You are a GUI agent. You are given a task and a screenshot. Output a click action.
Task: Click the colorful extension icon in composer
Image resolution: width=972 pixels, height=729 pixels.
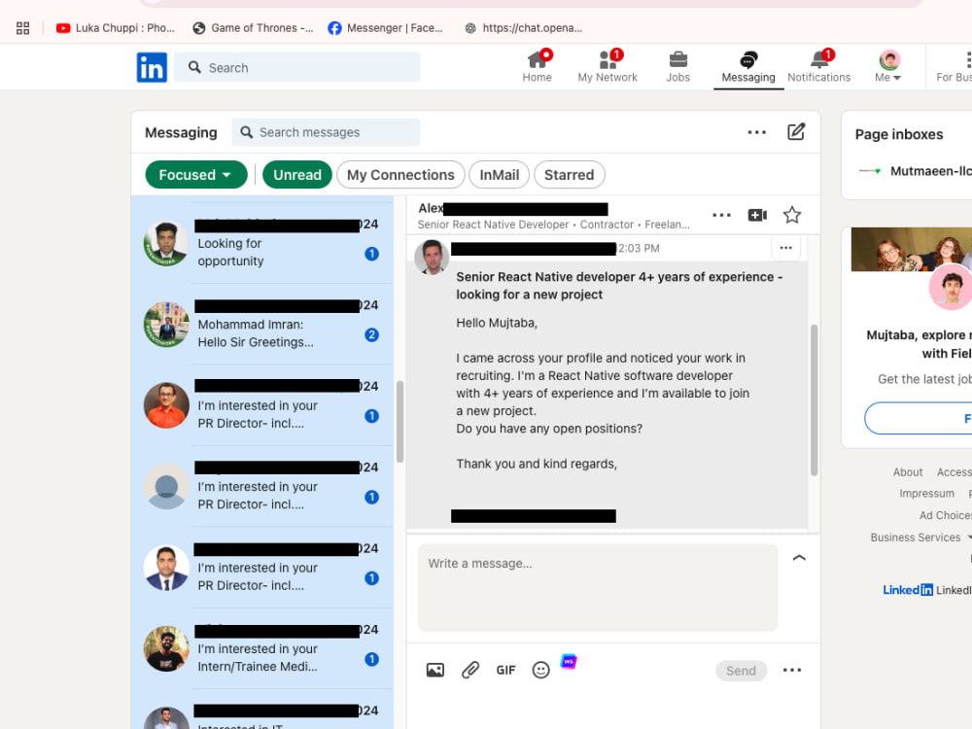pyautogui.click(x=569, y=661)
